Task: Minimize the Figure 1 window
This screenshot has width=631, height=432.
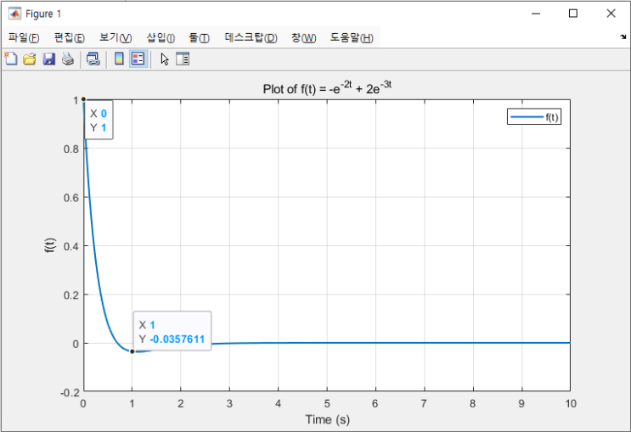Action: click(x=536, y=14)
